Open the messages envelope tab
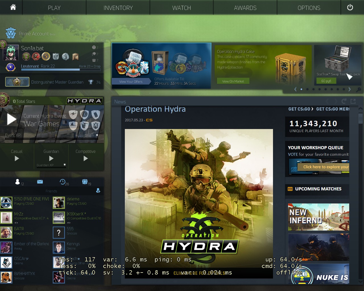Viewport: 364px width, 291px height. tap(40, 182)
